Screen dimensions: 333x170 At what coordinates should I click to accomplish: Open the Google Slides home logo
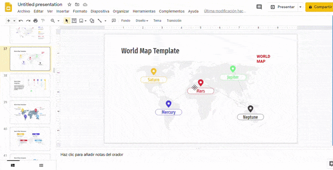pyautogui.click(x=9, y=7)
